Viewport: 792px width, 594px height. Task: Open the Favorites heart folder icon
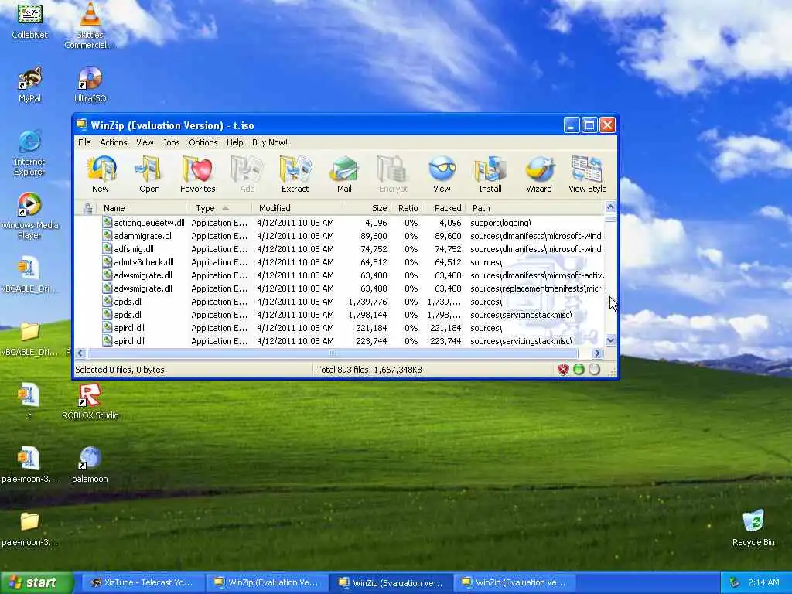point(197,175)
